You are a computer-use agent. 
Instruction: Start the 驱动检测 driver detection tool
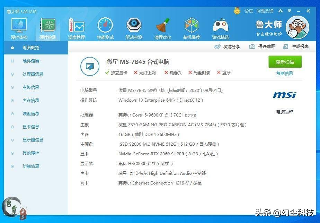(x=134, y=28)
